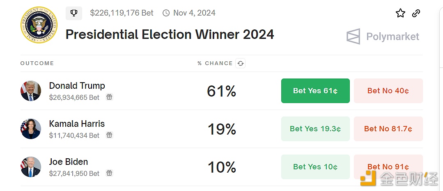The width and height of the screenshot is (443, 191).
Task: Open the gift icon beside Kamala Harris
Action: (x=109, y=135)
